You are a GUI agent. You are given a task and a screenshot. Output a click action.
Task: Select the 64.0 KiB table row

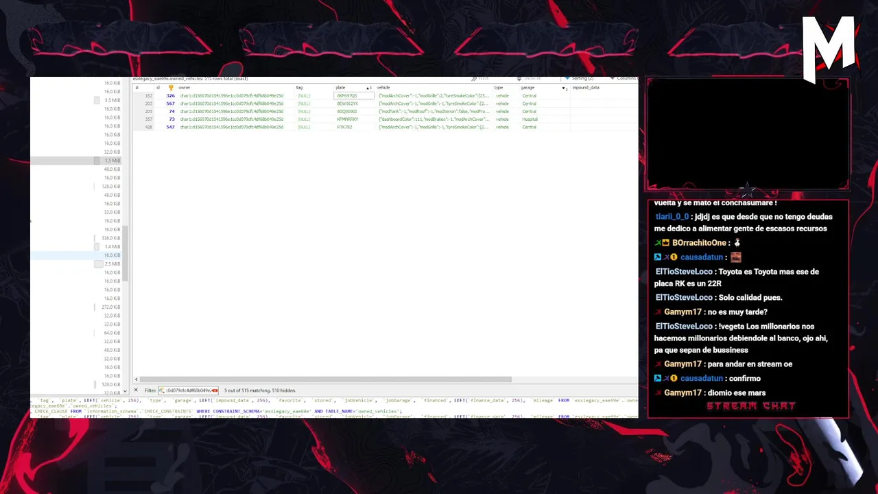coord(75,333)
